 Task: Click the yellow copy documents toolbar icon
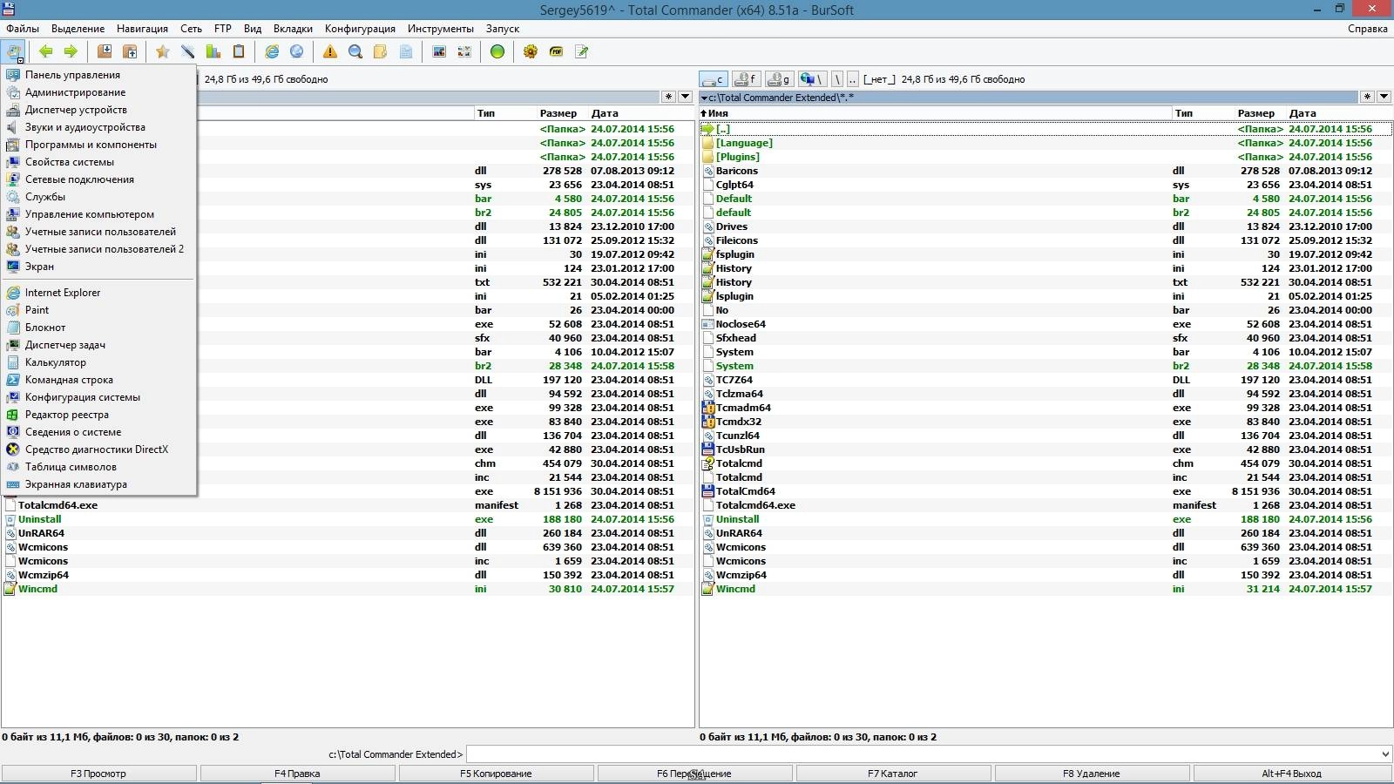tap(381, 51)
